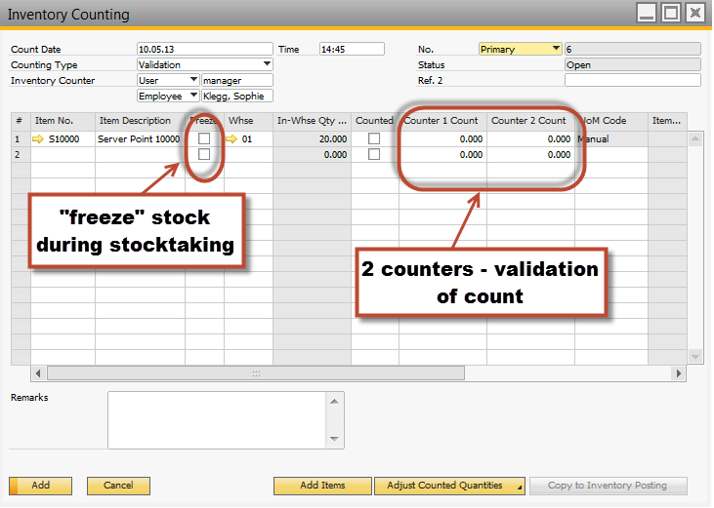Click the scroll-down arrow of the item grid
Screen dimensions: 714x508
[x=694, y=356]
